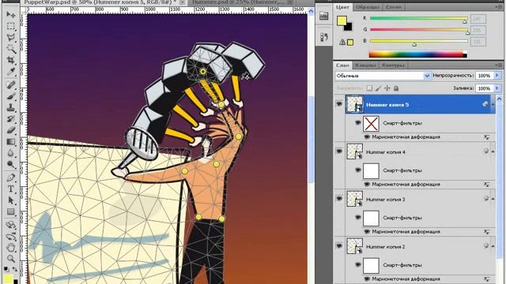The height and width of the screenshot is (284, 506).
Task: Select the 3D Camera Orbit tool
Action: 10,237
